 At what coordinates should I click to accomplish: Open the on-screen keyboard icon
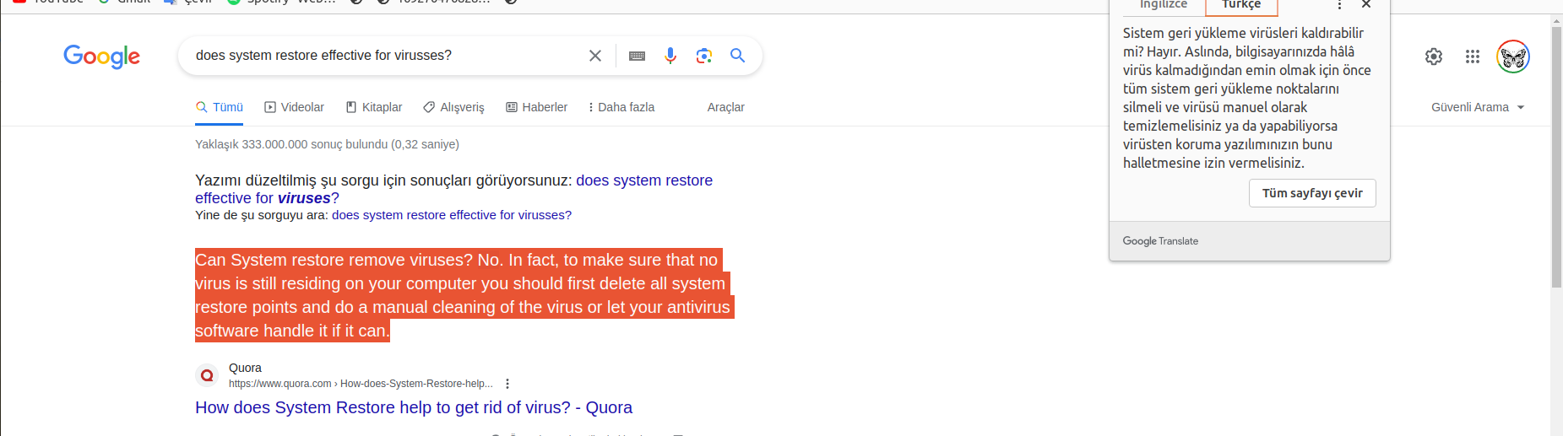(x=638, y=56)
